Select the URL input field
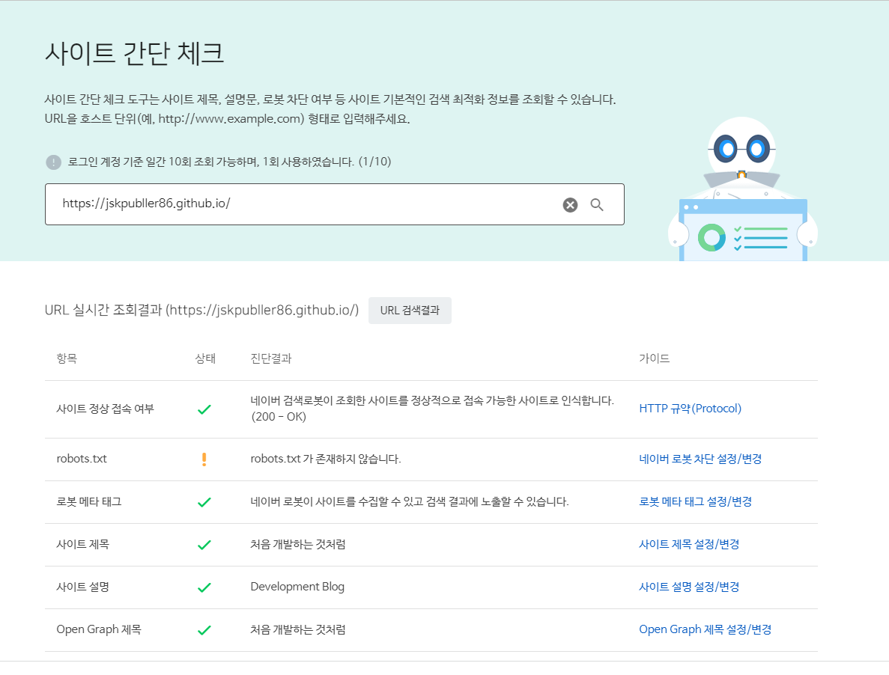The width and height of the screenshot is (889, 675). 300,204
